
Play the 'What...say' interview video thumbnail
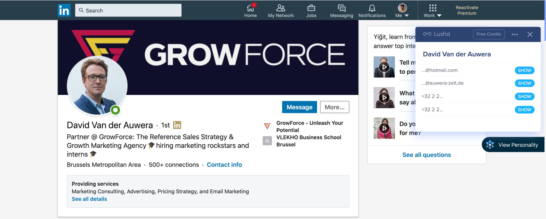coord(384,98)
